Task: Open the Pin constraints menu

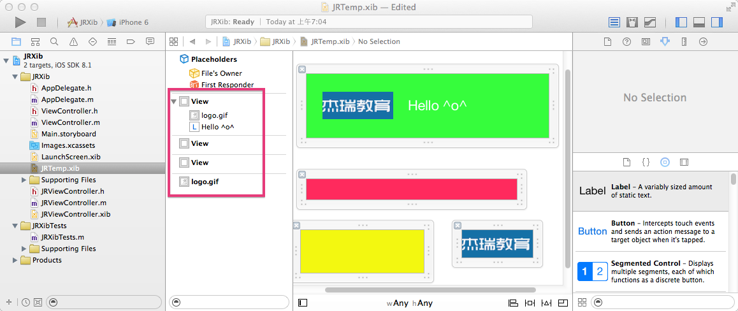Action: [x=530, y=303]
